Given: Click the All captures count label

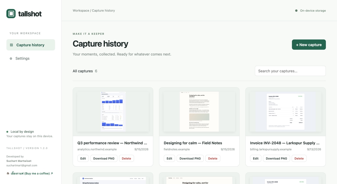Looking at the screenshot, I should pos(85,71).
